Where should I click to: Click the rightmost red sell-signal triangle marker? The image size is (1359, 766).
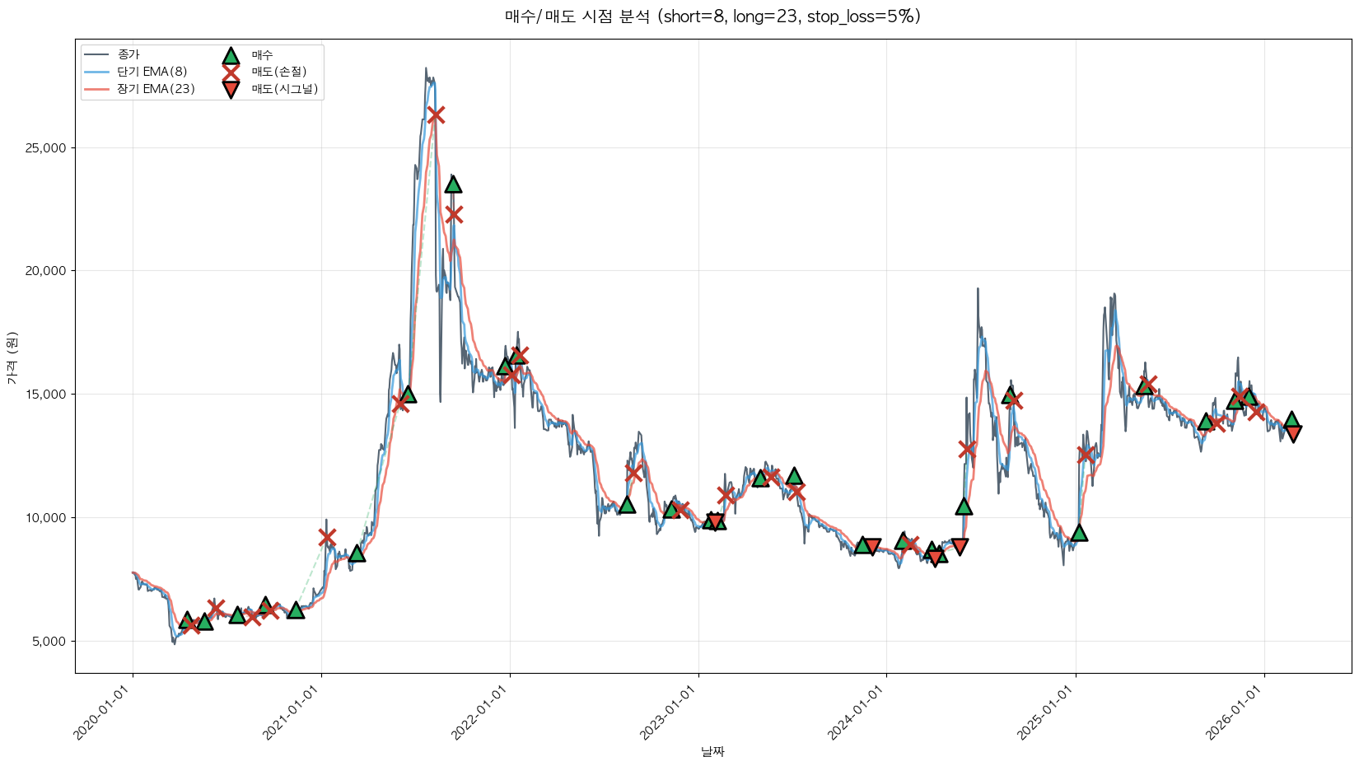tap(1293, 433)
